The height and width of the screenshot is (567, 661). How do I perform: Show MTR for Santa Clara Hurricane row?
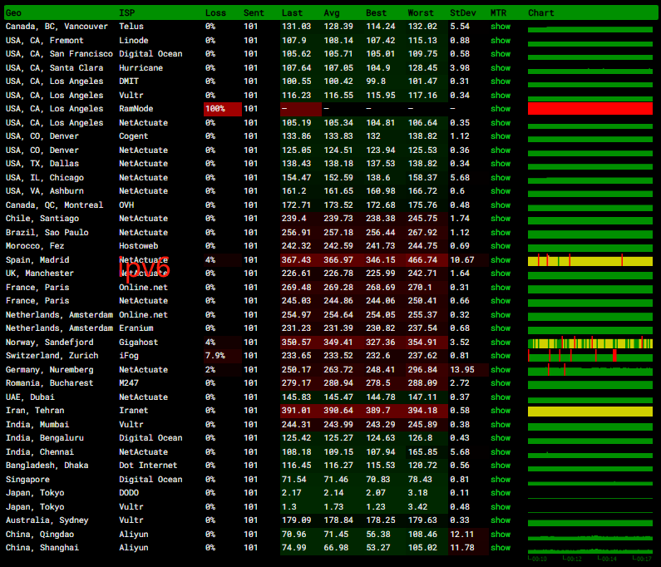501,68
